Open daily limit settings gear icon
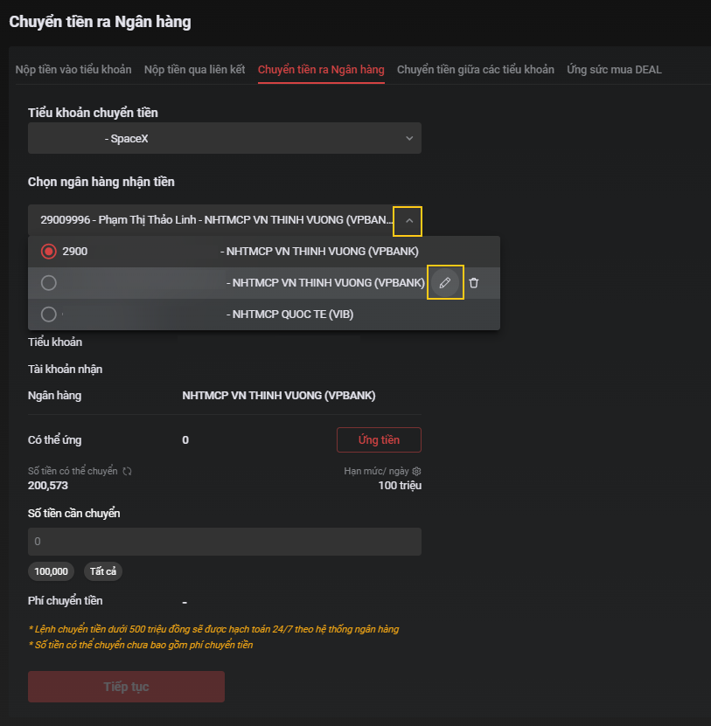The height and width of the screenshot is (726, 711). (417, 471)
